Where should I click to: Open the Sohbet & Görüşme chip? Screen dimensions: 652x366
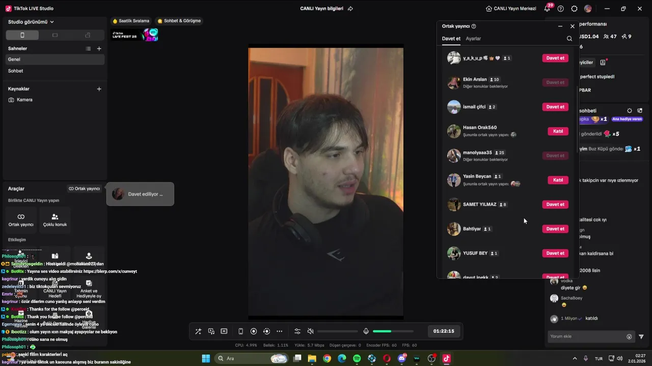179,21
